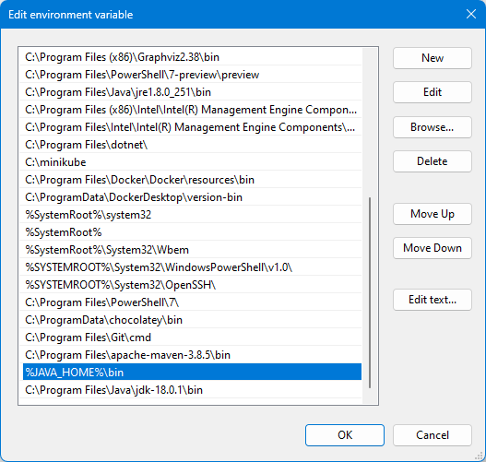Move the selected entry down

(x=433, y=248)
